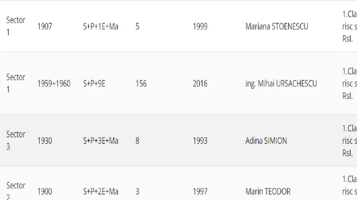Click the S+P+2E+Ma cell

pos(101,192)
